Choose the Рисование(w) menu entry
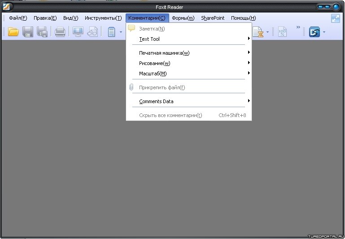 pos(189,63)
